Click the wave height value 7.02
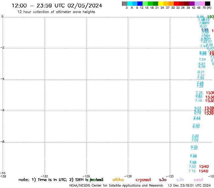 pos(195,140)
